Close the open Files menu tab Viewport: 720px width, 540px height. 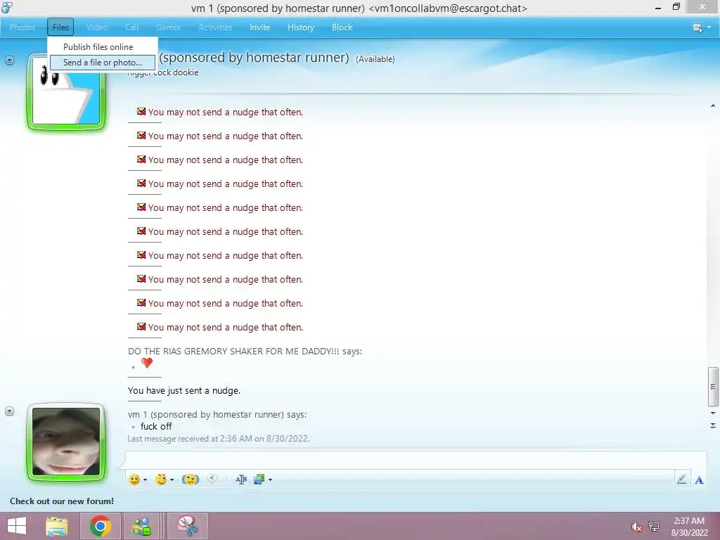click(60, 27)
